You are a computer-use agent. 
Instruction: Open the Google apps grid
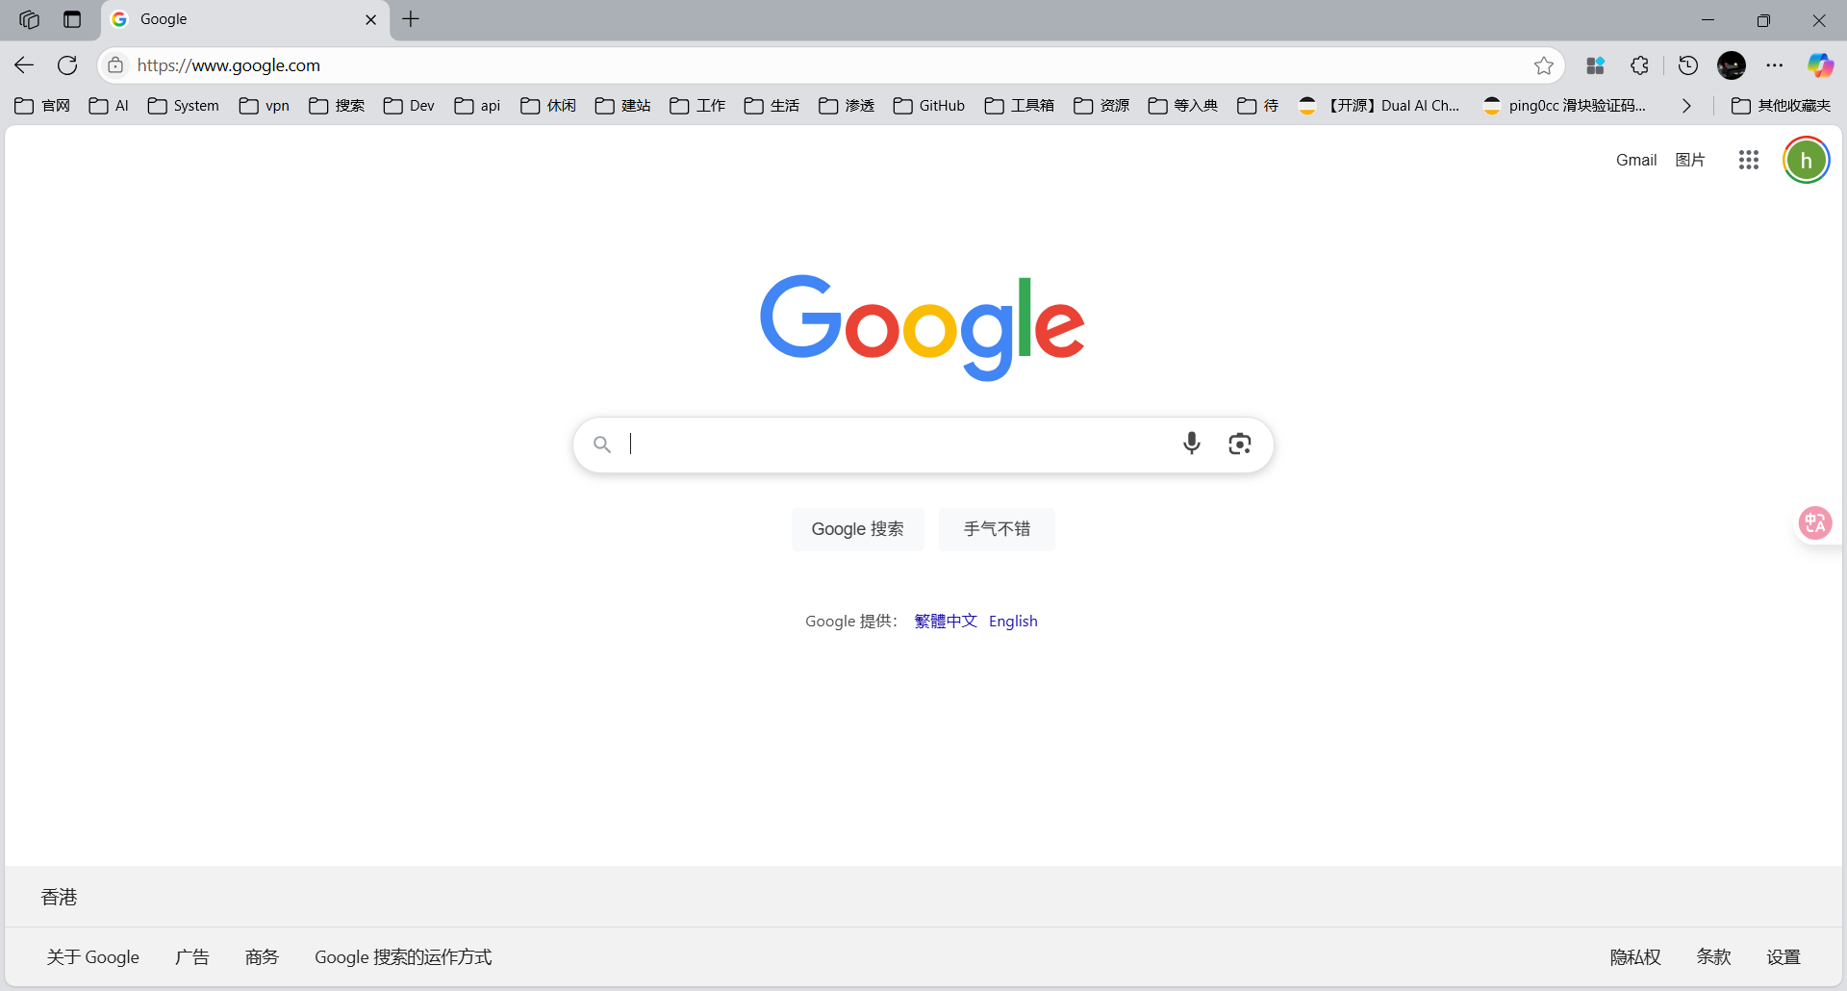pyautogui.click(x=1749, y=160)
